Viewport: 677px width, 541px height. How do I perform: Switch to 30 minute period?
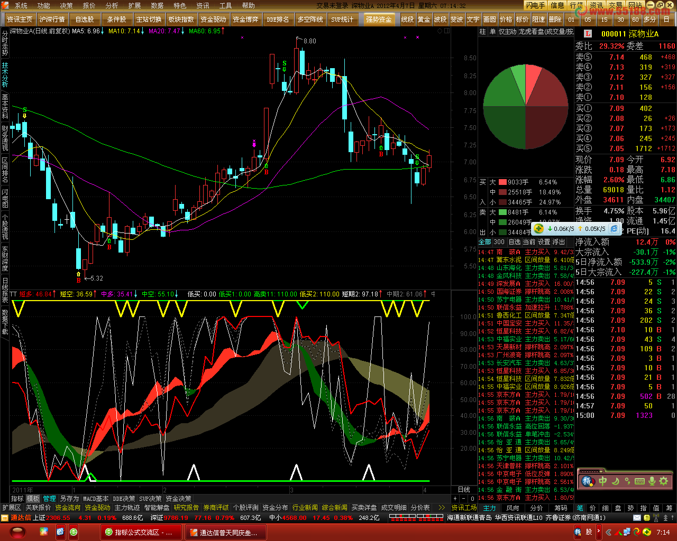tap(620, 20)
